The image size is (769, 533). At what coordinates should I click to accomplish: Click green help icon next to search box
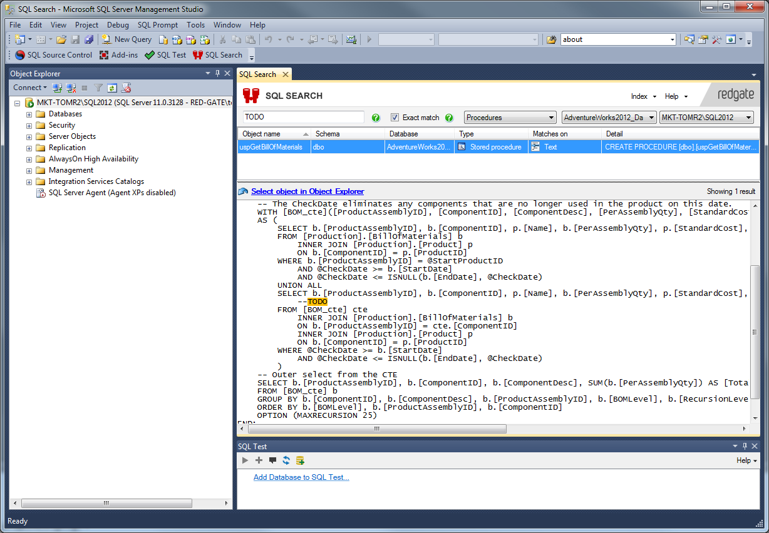pos(376,118)
